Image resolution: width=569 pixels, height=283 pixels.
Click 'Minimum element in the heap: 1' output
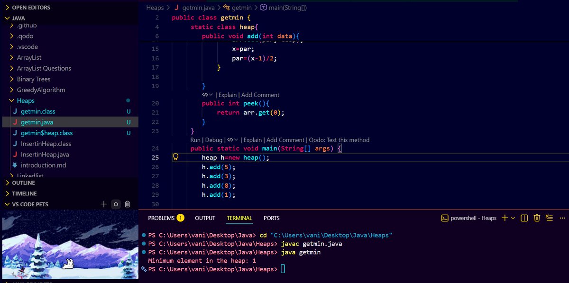pyautogui.click(x=202, y=261)
